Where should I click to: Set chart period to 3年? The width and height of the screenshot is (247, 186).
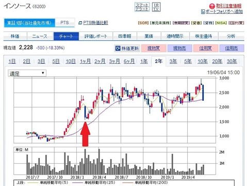[x=173, y=61]
